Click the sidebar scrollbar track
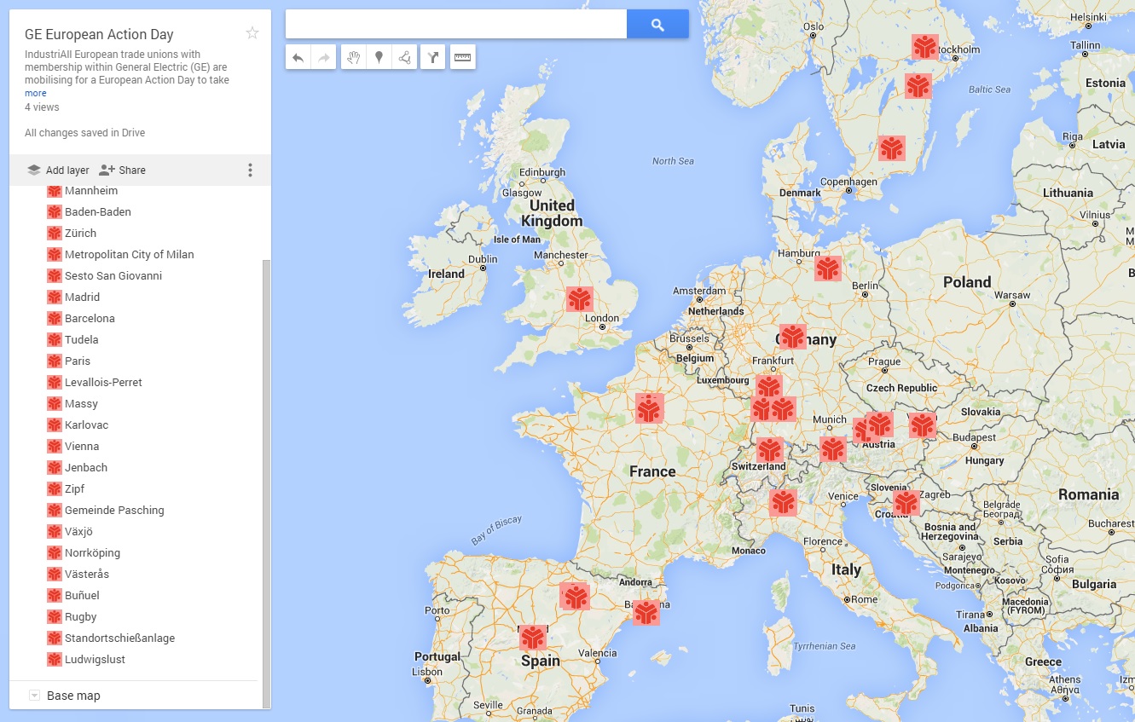 [264, 426]
